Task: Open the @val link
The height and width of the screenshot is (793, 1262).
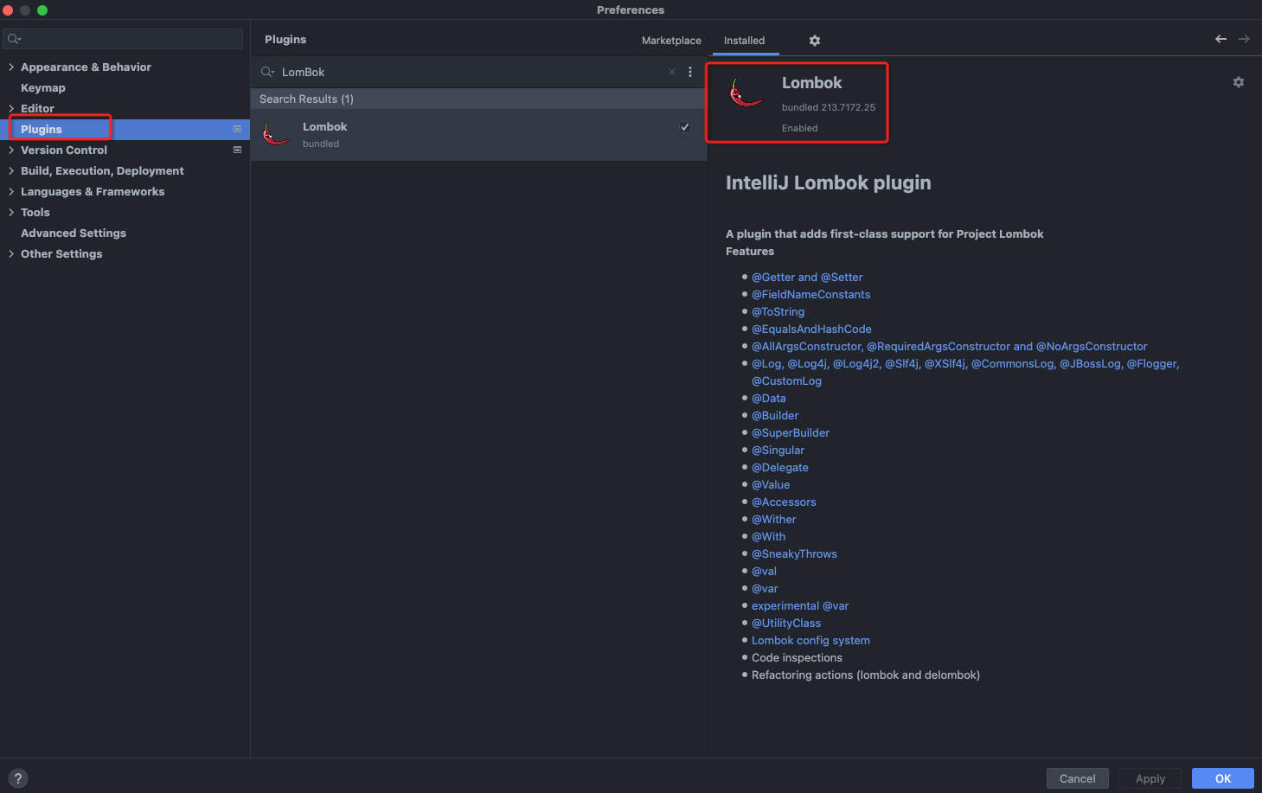Action: pos(764,571)
